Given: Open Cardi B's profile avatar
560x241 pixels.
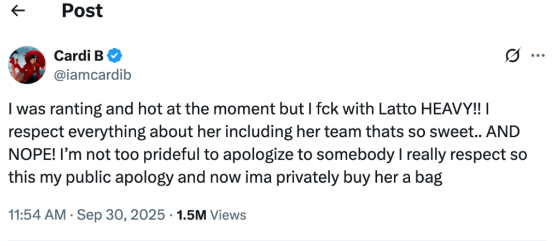Looking at the screenshot, I should click(x=26, y=65).
